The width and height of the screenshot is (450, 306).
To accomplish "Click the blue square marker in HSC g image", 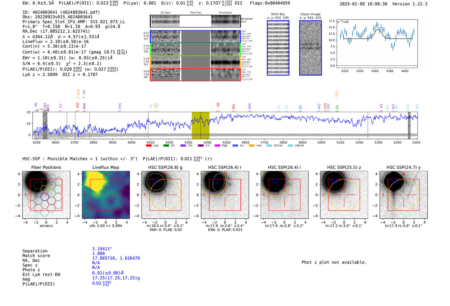I will tap(156, 181).
